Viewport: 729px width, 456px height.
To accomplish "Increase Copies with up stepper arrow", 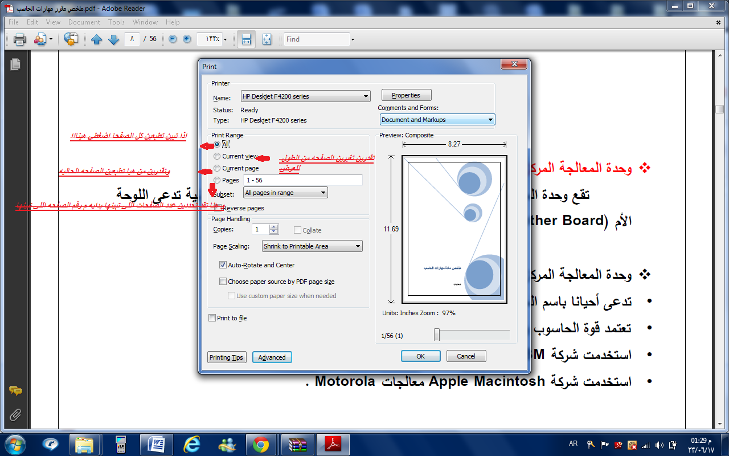I will (x=274, y=227).
